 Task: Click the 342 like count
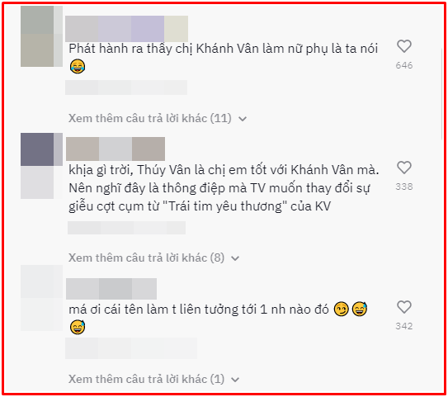[x=404, y=326]
